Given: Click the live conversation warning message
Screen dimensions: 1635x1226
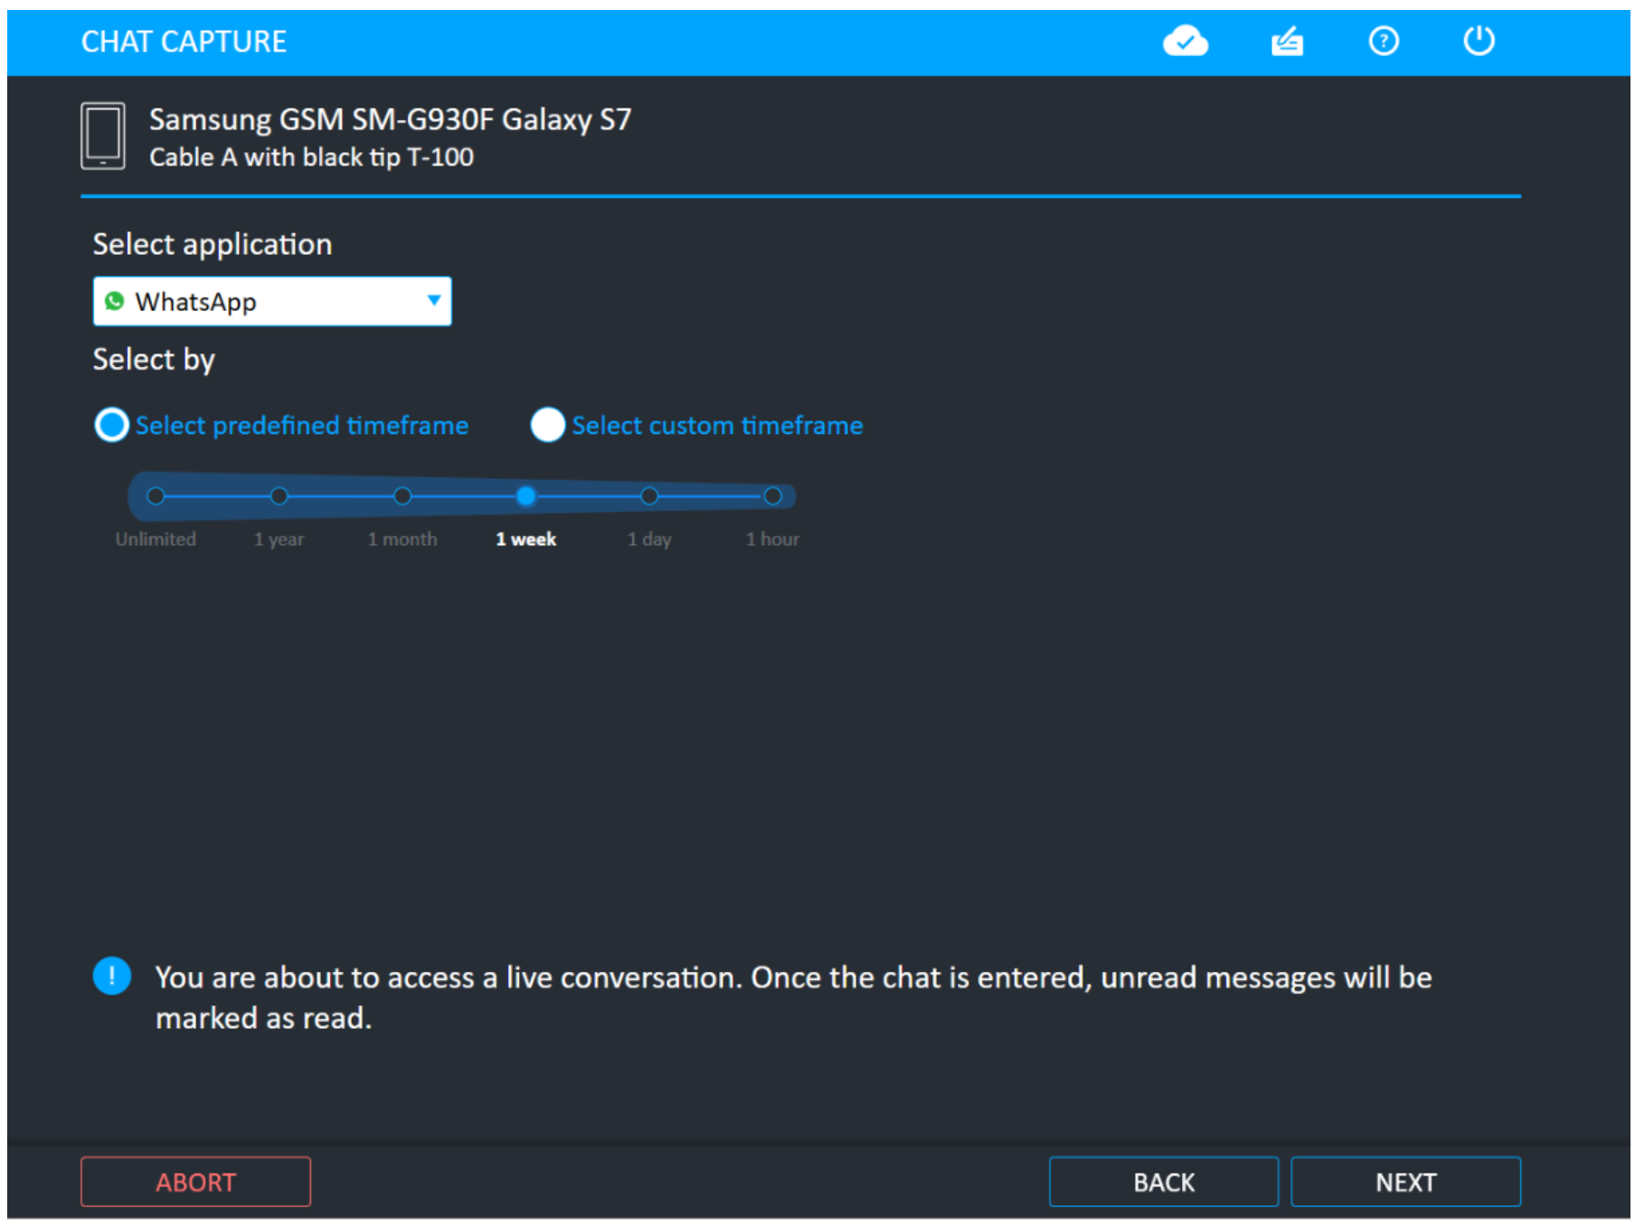Looking at the screenshot, I should [x=794, y=997].
